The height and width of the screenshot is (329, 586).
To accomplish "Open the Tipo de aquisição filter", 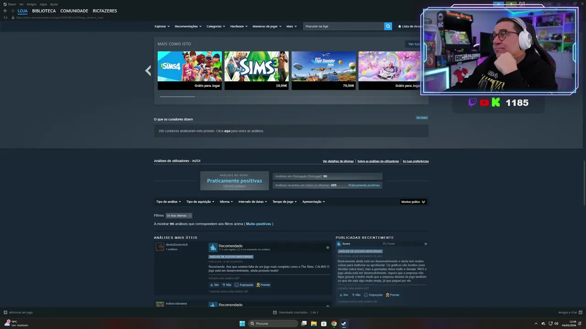I will (x=200, y=202).
